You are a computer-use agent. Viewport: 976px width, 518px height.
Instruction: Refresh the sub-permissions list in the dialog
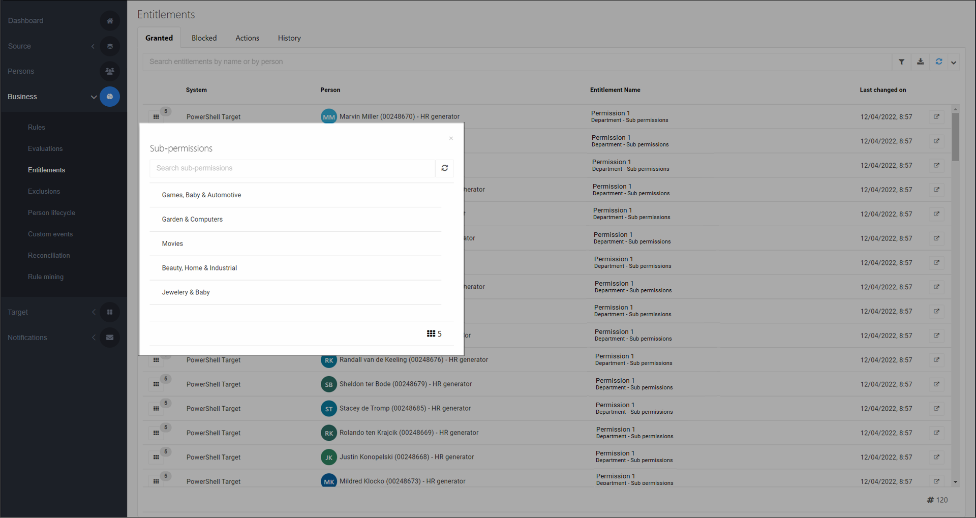[x=444, y=168]
